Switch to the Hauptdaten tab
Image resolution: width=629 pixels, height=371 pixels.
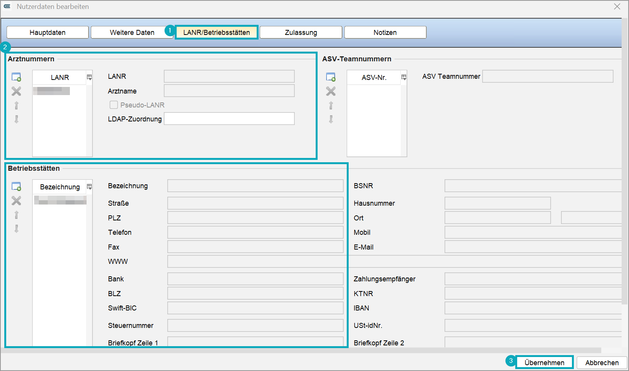(x=48, y=32)
